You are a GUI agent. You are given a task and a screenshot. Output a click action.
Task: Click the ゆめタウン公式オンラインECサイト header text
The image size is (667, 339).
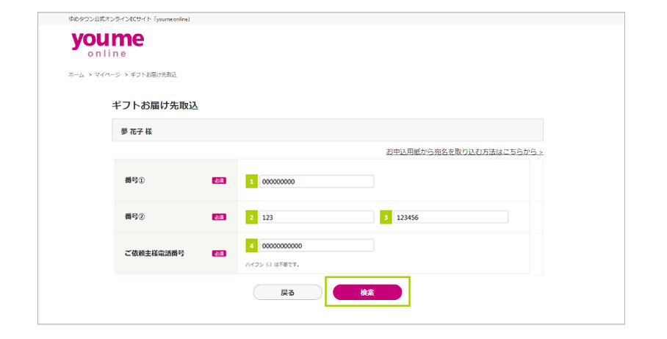coord(129,19)
